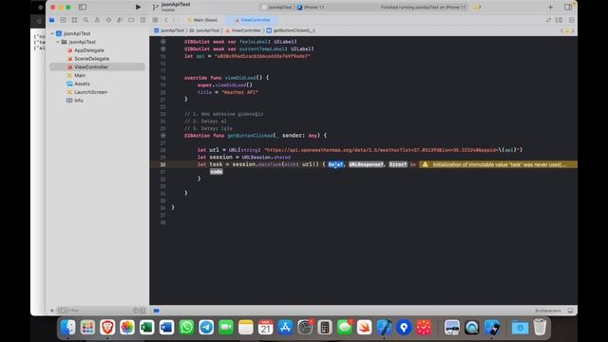This screenshot has width=608, height=342.
Task: Toggle code review changes icon
Action: coord(548,20)
